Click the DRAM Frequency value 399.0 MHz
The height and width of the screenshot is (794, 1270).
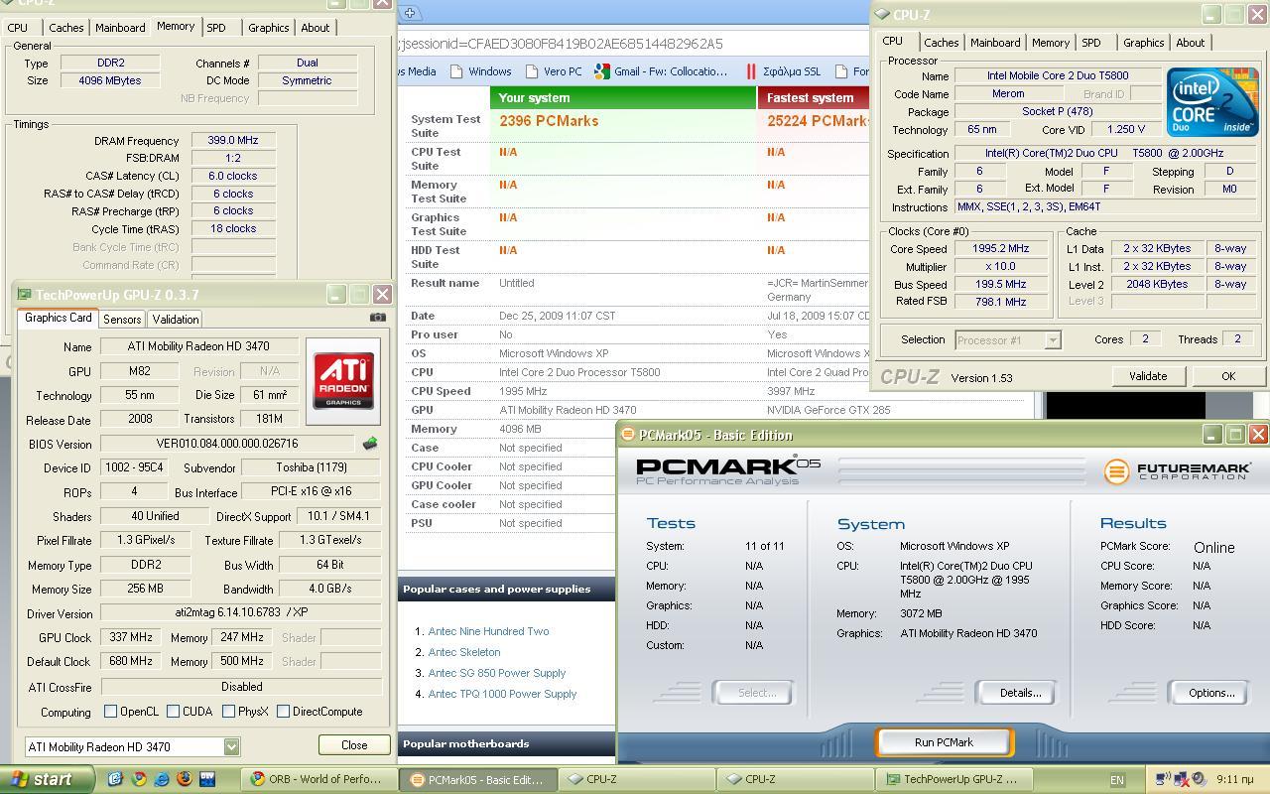tap(233, 141)
